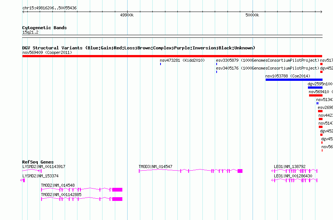Click the TMOD2|NM_014548 gene label
The image size is (333, 220).
click(58, 185)
